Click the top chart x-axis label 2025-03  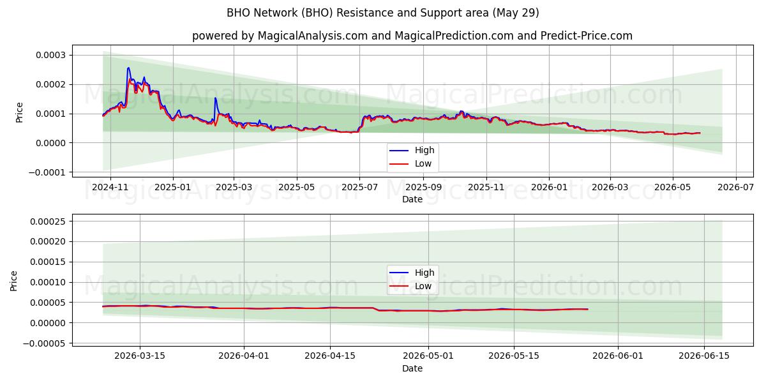pyautogui.click(x=234, y=188)
